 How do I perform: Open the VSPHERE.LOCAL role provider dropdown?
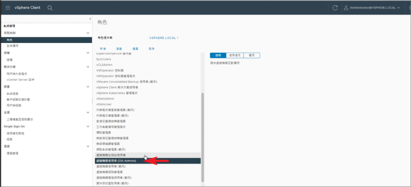pyautogui.click(x=164, y=38)
